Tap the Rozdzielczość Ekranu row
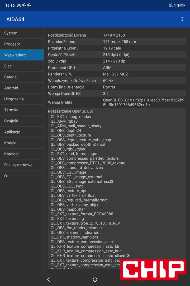Viewport: 190px width, 286px height. [x=116, y=35]
